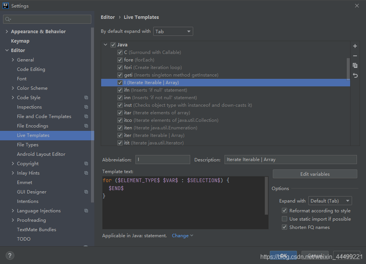Open the Emmet settings page

25,183
